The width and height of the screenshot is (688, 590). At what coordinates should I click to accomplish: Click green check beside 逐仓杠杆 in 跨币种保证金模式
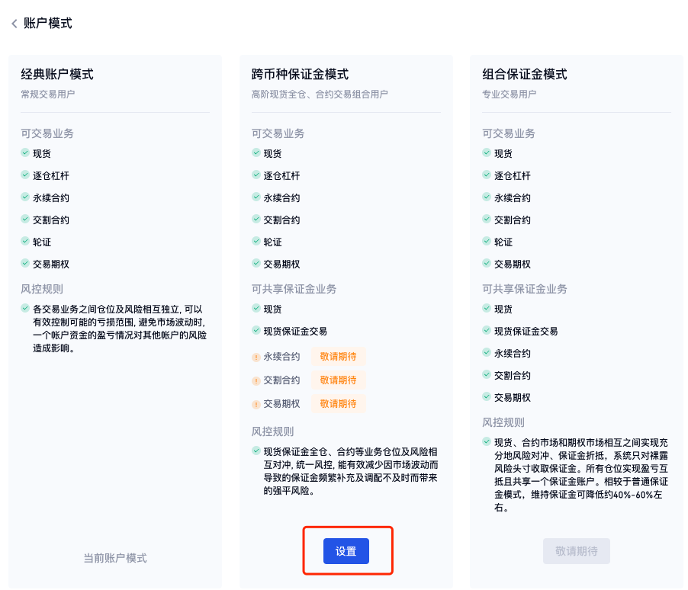coord(256,175)
